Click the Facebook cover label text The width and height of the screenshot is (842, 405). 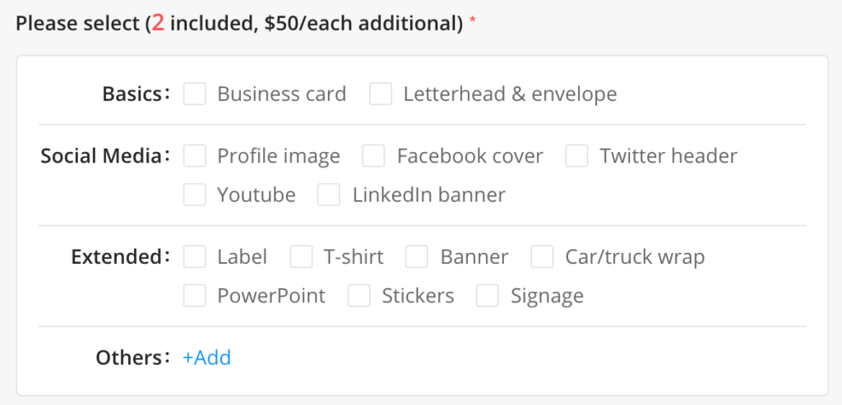[x=470, y=155]
